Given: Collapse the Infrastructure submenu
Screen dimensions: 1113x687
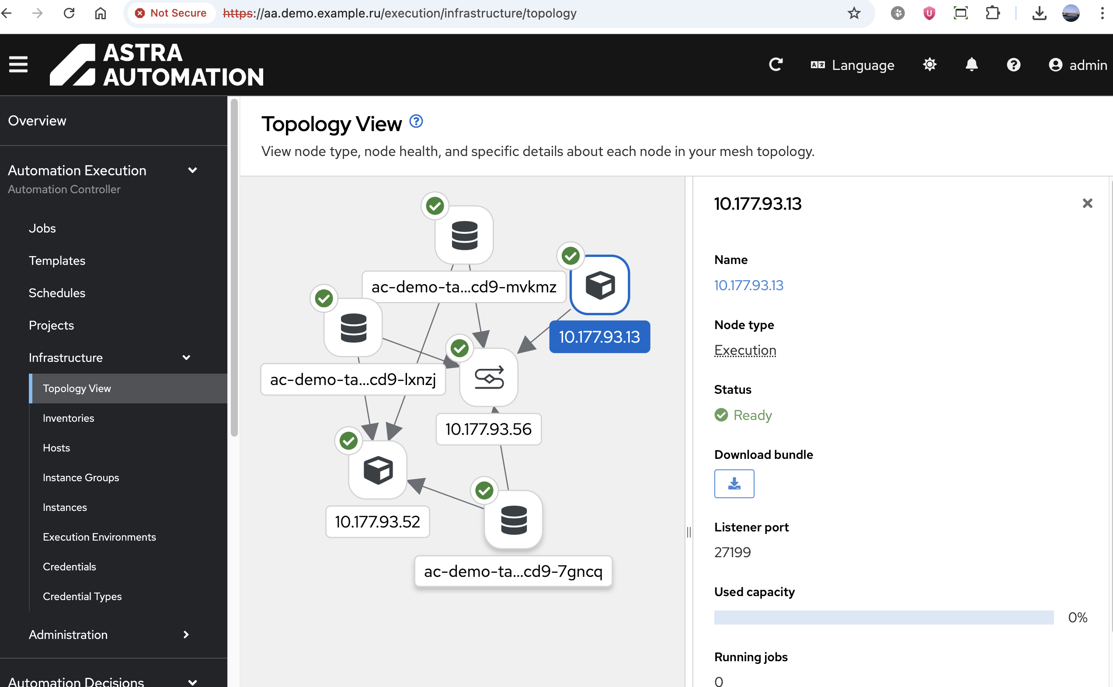Looking at the screenshot, I should click(x=186, y=357).
